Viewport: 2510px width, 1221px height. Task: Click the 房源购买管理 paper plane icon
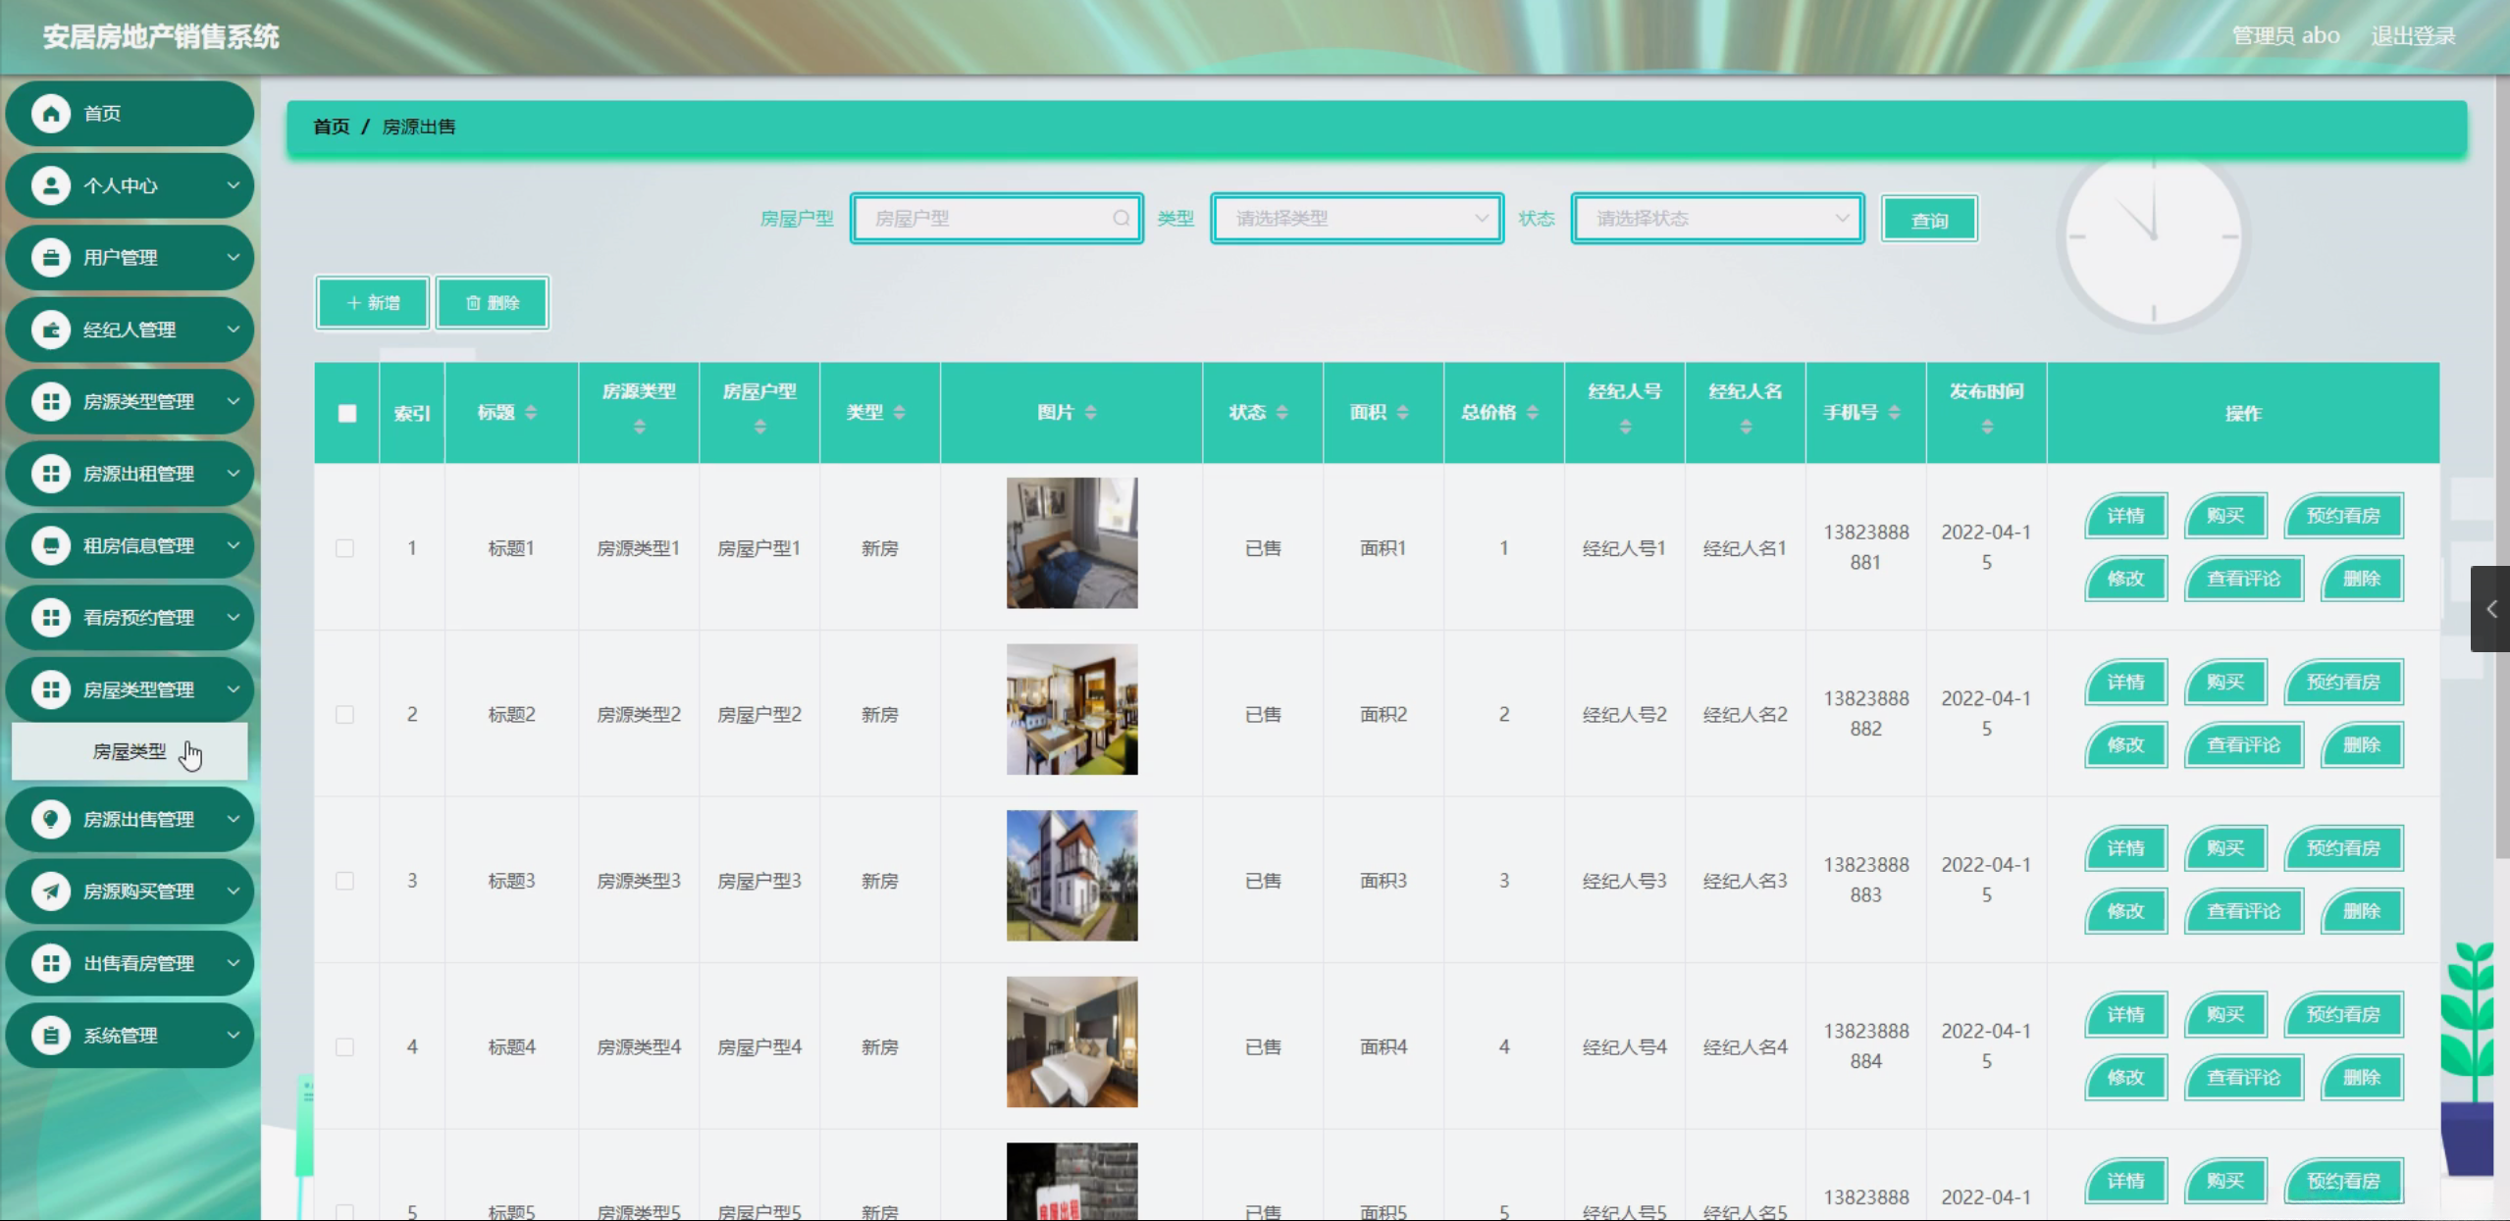(x=51, y=891)
